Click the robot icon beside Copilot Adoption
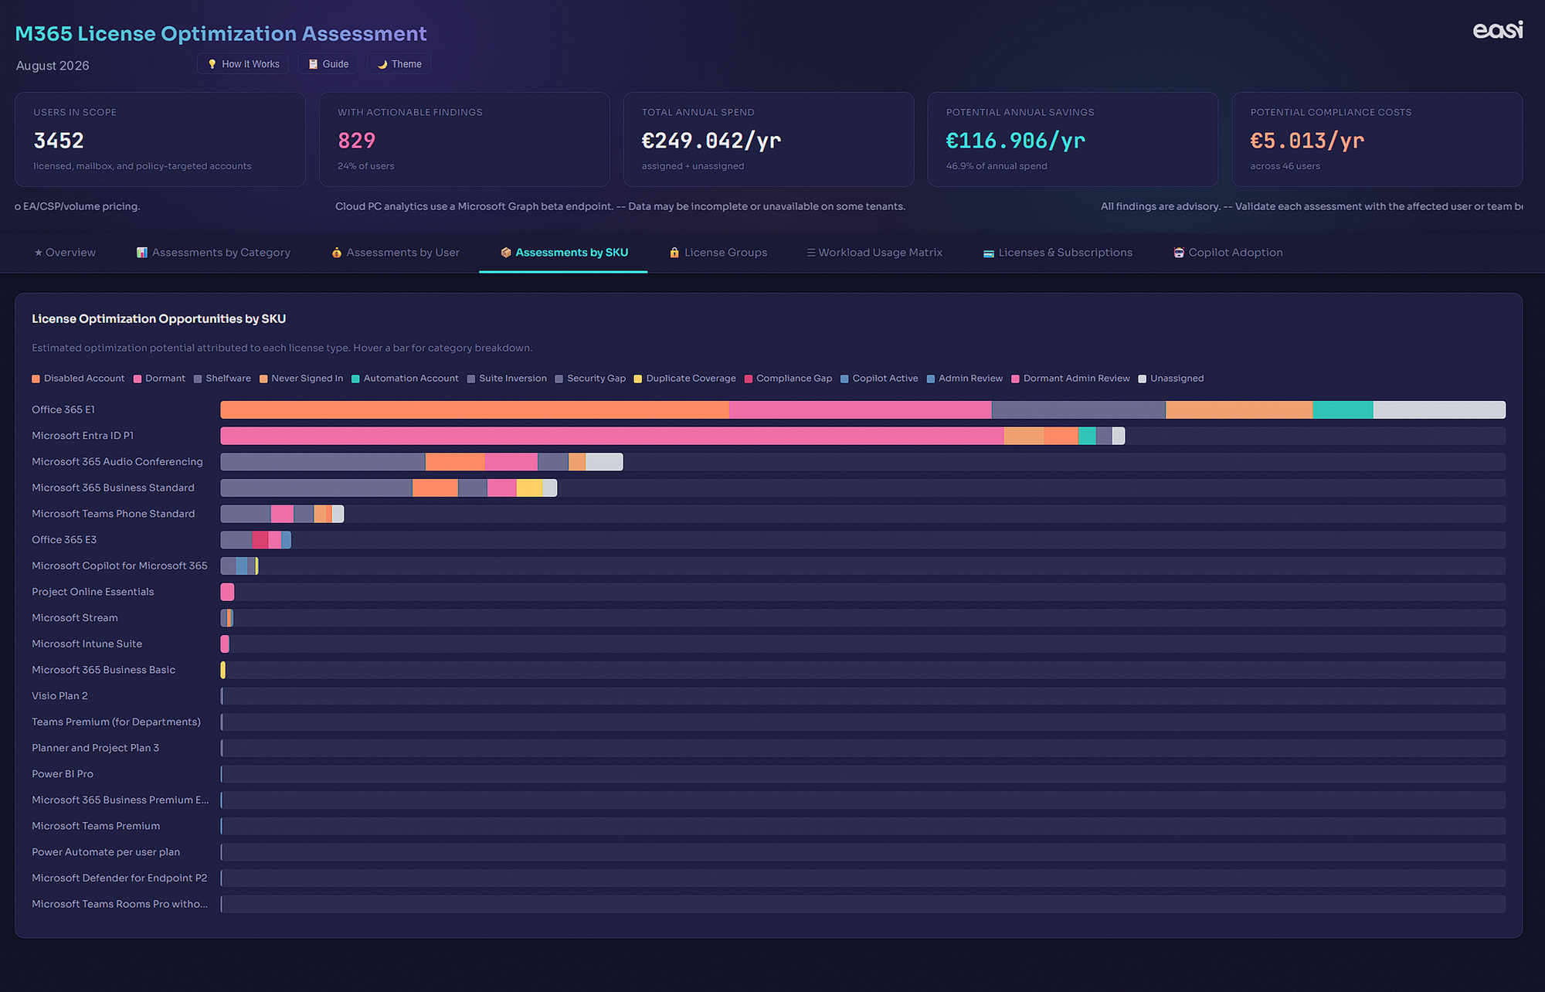This screenshot has height=992, width=1545. pyautogui.click(x=1179, y=253)
